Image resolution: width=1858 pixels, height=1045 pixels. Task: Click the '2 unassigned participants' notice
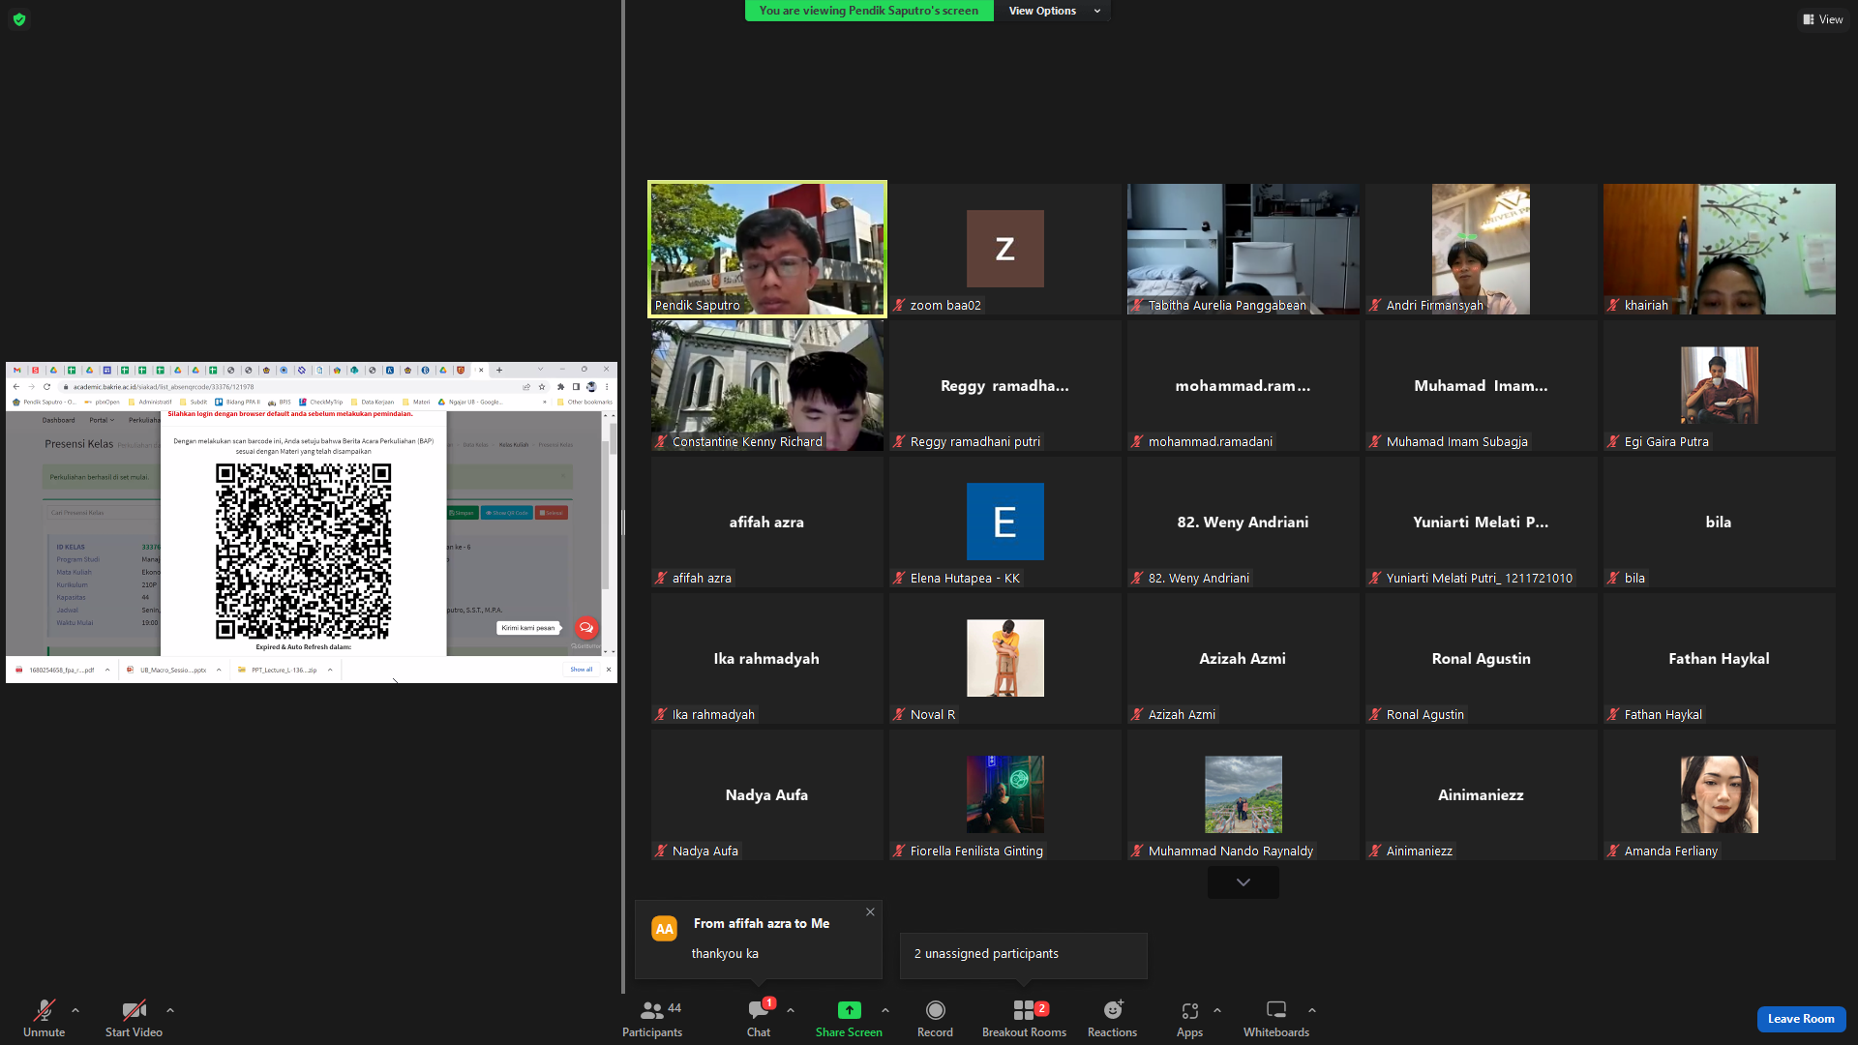click(x=1024, y=955)
